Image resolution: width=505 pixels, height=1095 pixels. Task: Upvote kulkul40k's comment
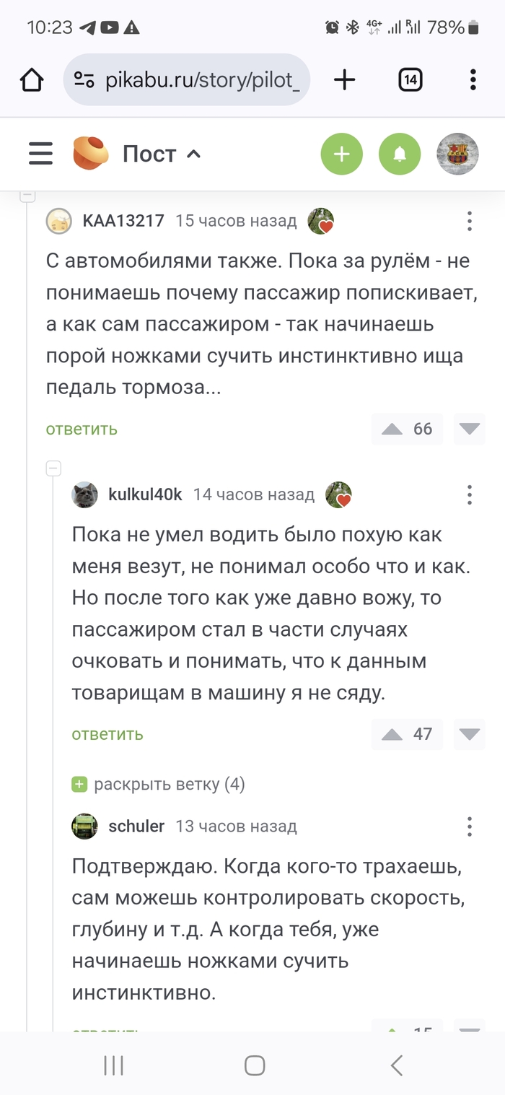click(391, 734)
